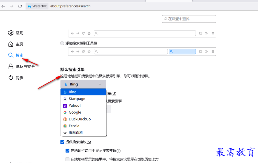Choose Ecosia as default search engine

[83, 126]
